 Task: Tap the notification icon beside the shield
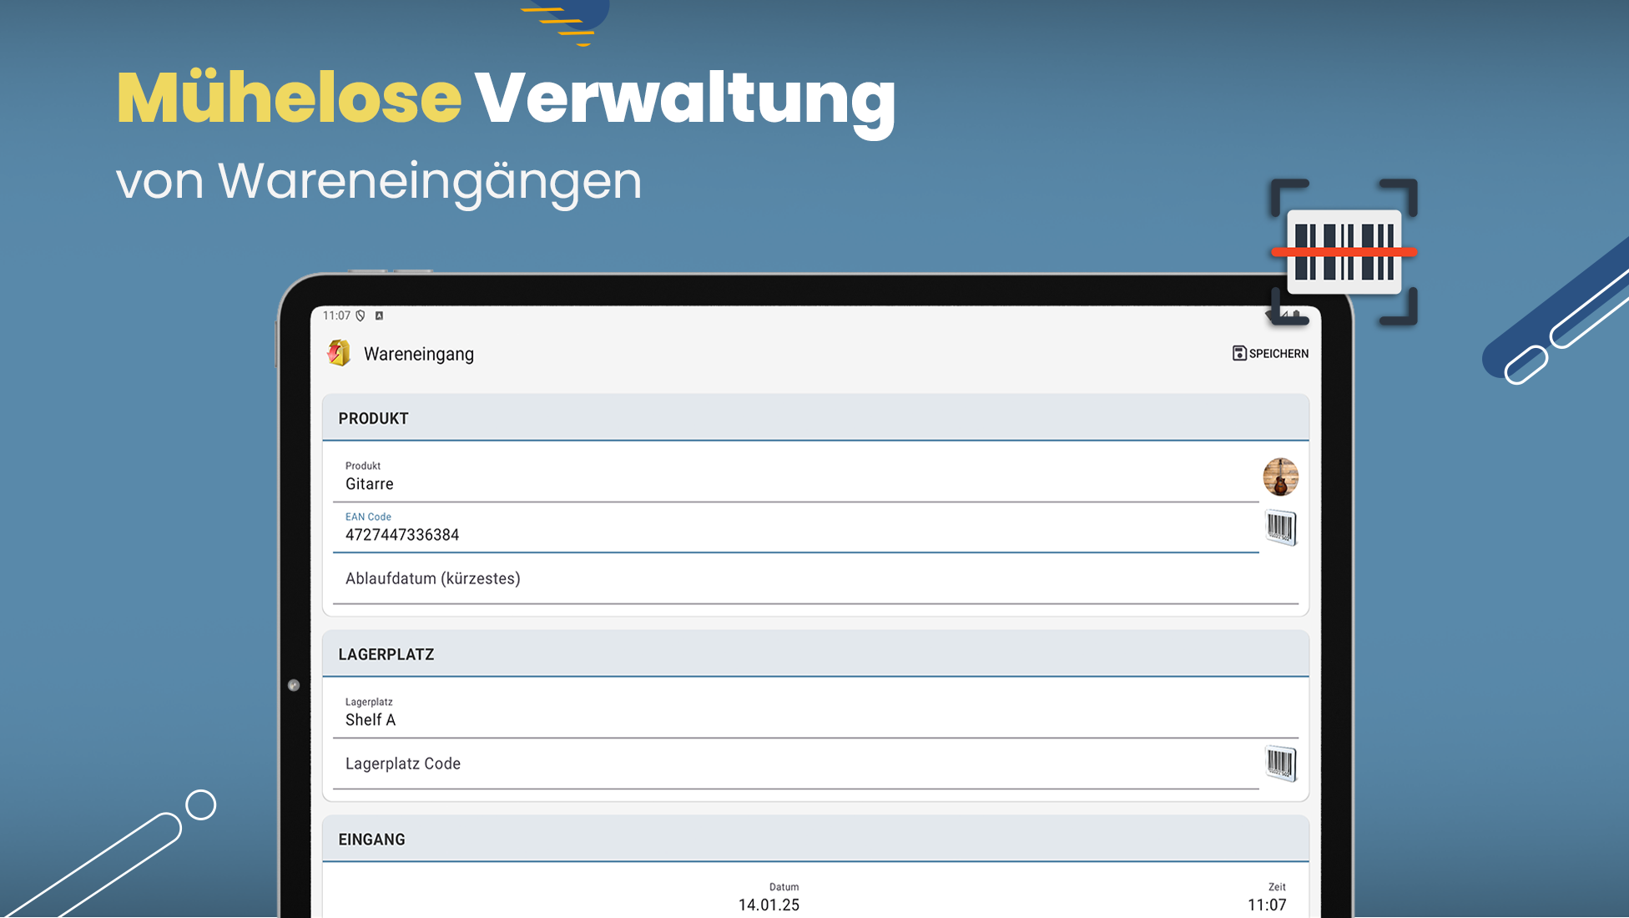click(379, 315)
